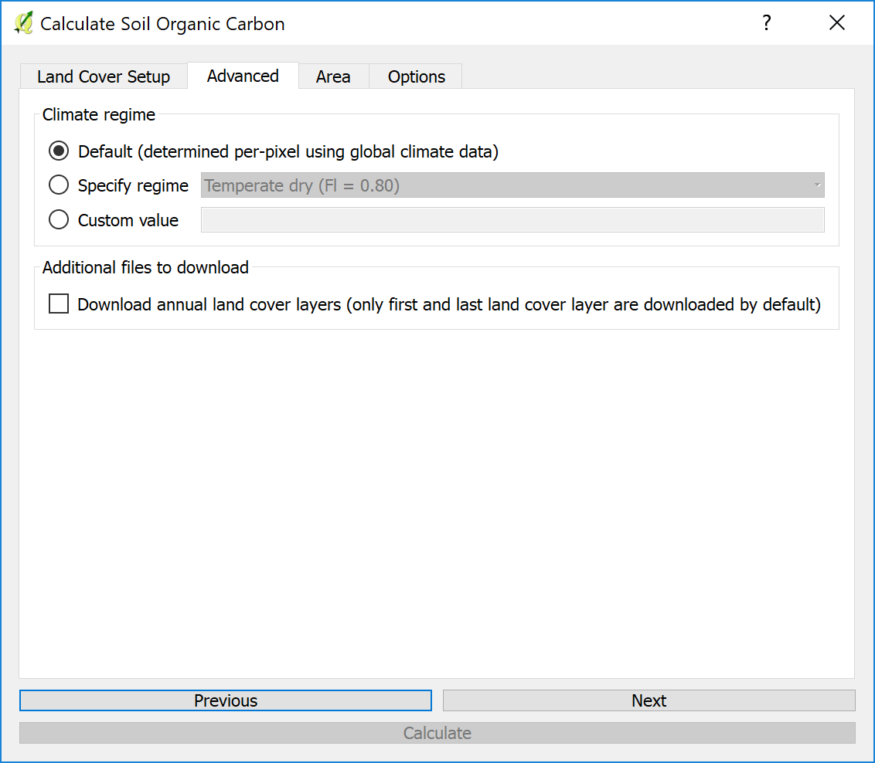Screen dimensions: 875x763
Task: Close the Calculate Soil Organic Carbon dialog
Action: [x=836, y=23]
